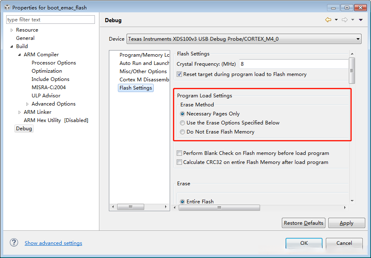Open Show advanced settings link
The height and width of the screenshot is (258, 371).
[53, 243]
